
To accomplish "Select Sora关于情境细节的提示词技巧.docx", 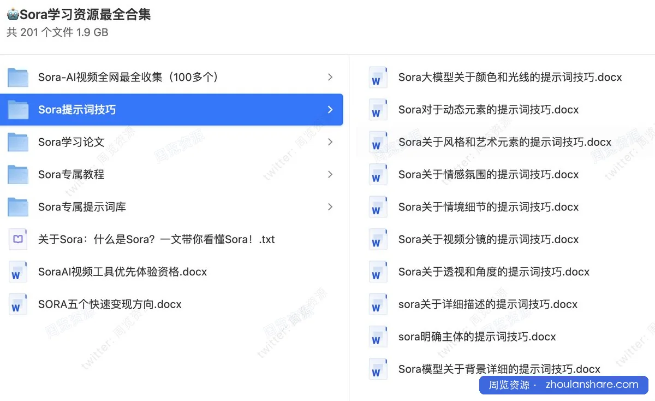I will pos(489,207).
